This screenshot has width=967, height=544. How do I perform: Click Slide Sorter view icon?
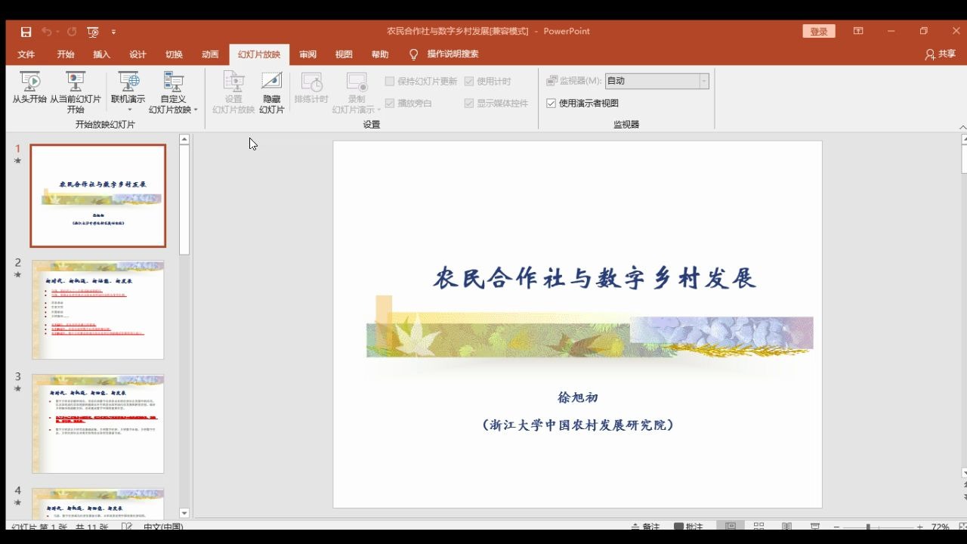759,527
